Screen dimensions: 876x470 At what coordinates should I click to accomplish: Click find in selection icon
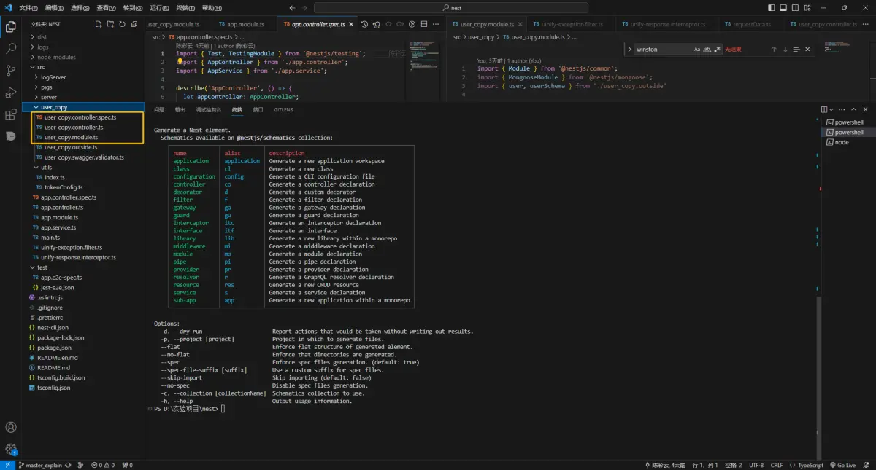(x=796, y=50)
